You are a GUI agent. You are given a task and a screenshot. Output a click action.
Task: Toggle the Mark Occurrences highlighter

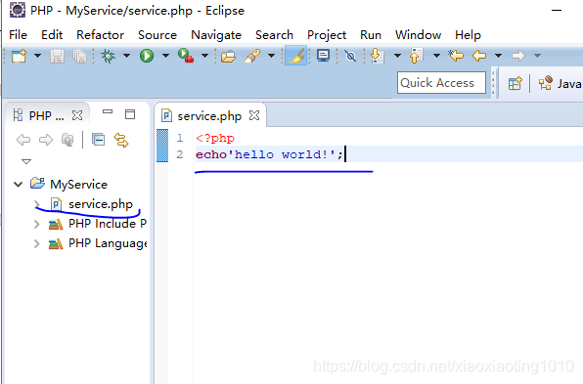coord(296,56)
